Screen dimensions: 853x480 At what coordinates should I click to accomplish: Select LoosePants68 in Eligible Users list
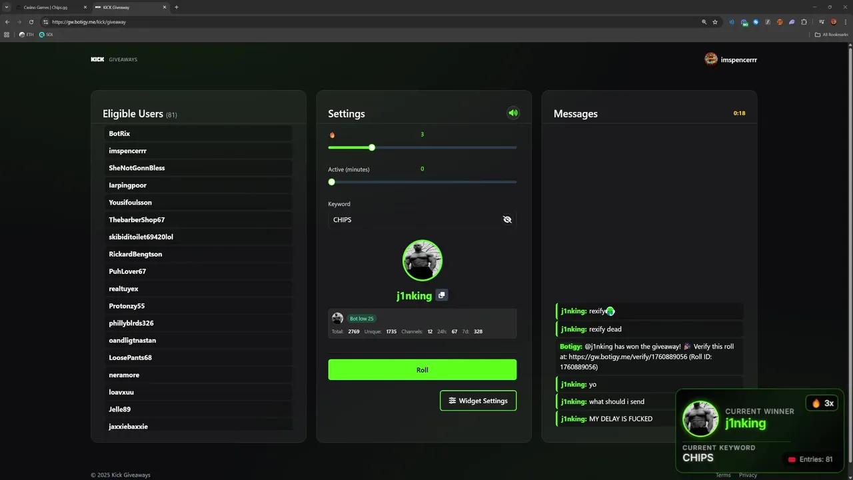[198, 357]
